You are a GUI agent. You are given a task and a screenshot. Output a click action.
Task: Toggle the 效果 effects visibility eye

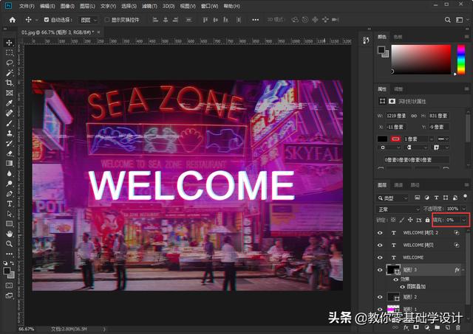click(396, 279)
